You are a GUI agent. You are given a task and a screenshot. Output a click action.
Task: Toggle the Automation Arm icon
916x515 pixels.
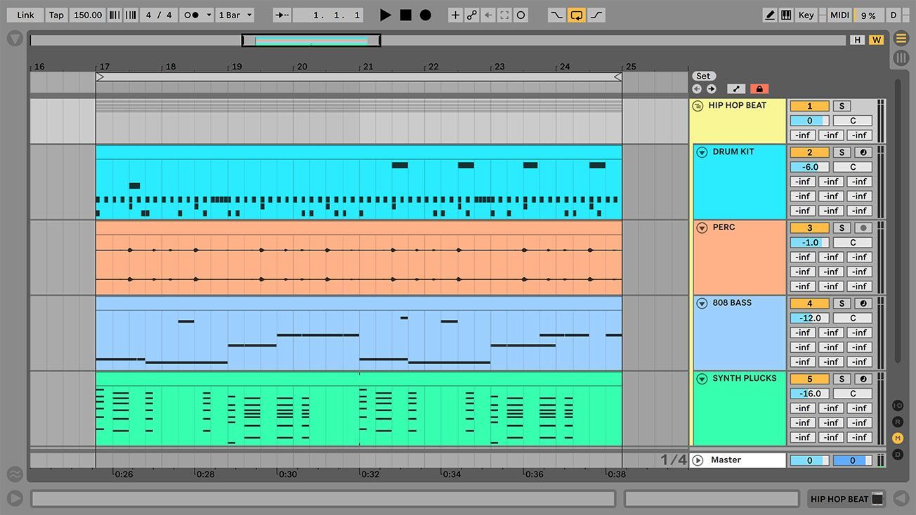coord(472,15)
